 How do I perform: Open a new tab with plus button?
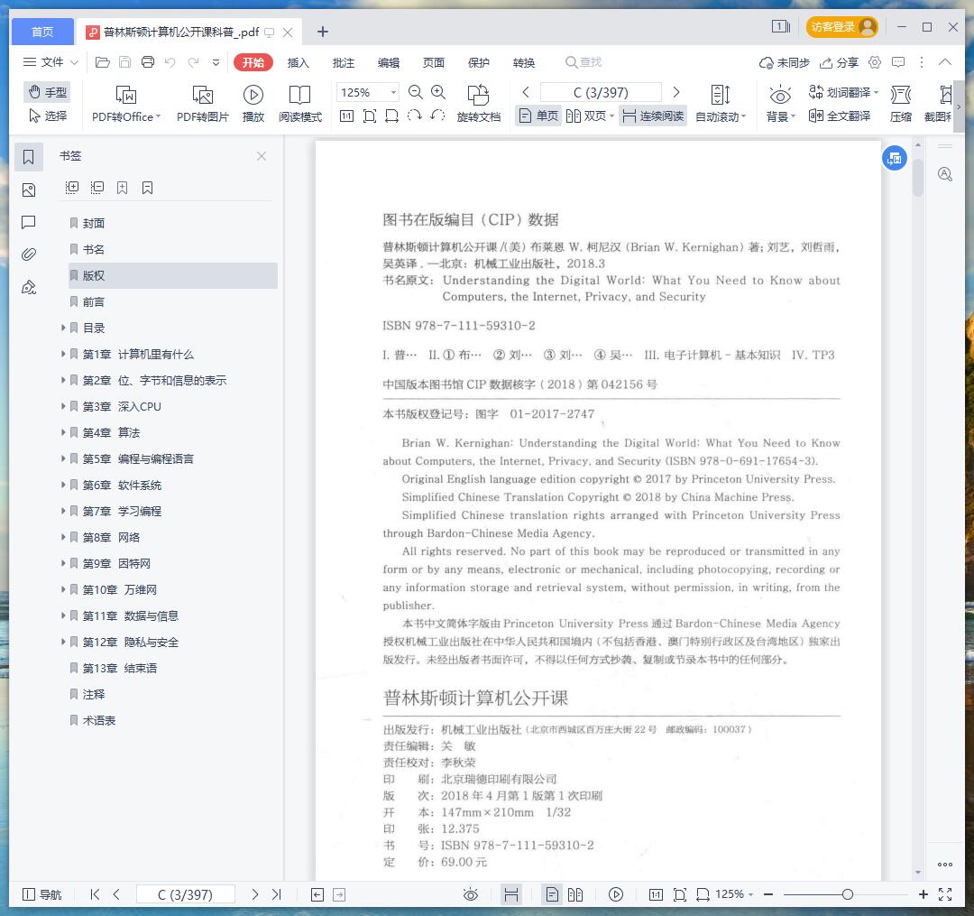[322, 32]
